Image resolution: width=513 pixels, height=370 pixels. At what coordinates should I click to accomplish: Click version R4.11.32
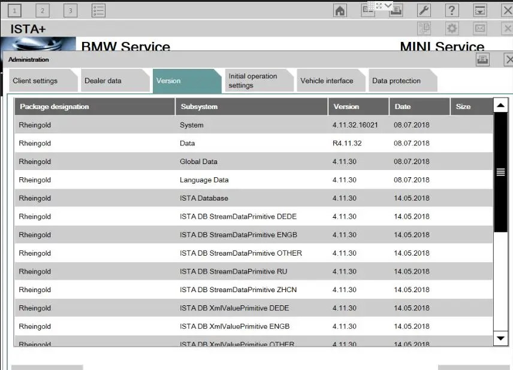347,143
